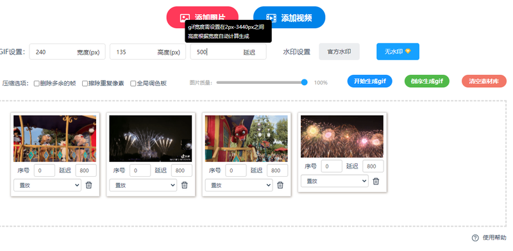513x251 pixels.
Task: Click the image icon on 添加图片 button
Action: click(x=185, y=18)
